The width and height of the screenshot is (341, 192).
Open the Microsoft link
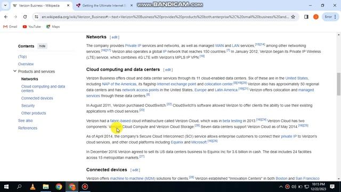point(199,142)
